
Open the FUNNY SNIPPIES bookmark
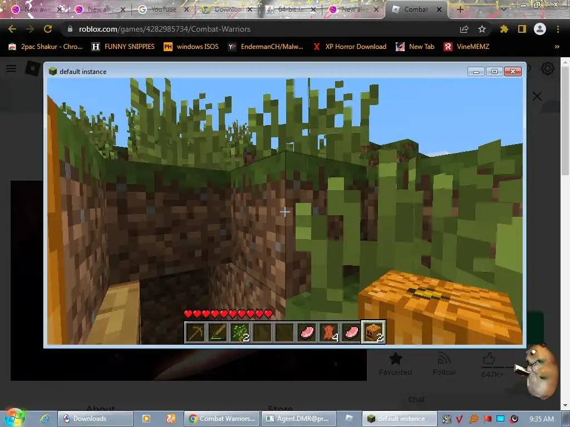point(123,47)
